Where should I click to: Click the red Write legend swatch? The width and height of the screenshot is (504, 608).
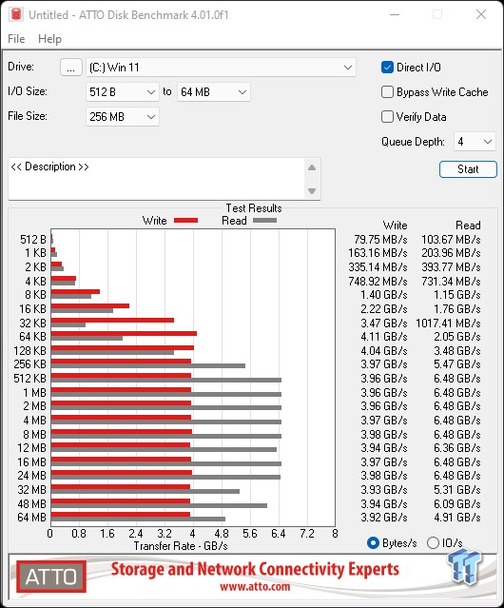186,220
